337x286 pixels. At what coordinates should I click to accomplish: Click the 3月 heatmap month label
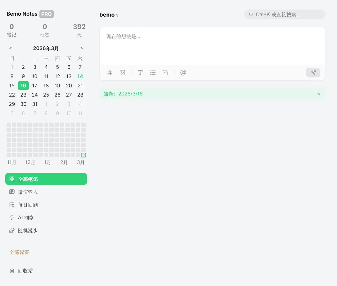coord(81,163)
